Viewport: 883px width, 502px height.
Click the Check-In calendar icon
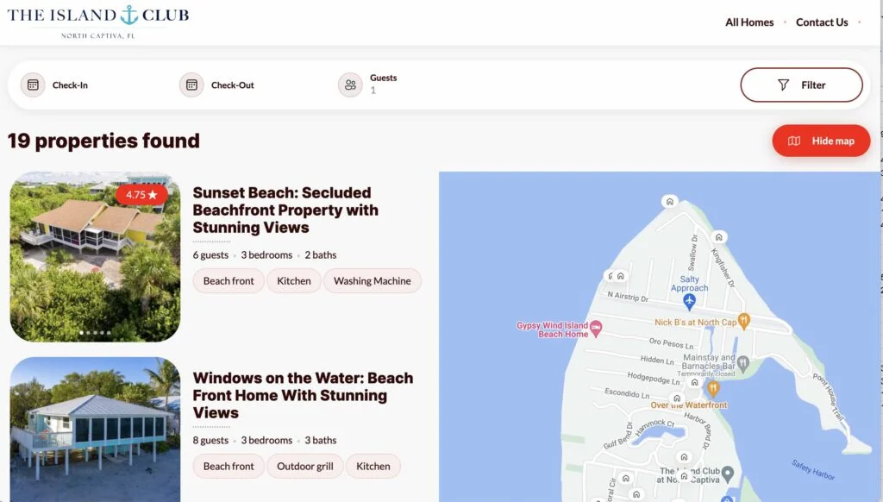tap(33, 85)
